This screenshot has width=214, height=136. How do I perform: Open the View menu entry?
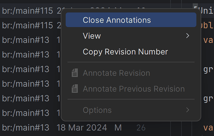click(x=92, y=36)
